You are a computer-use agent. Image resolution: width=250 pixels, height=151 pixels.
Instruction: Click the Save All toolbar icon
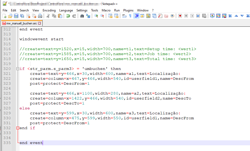click(x=22, y=16)
